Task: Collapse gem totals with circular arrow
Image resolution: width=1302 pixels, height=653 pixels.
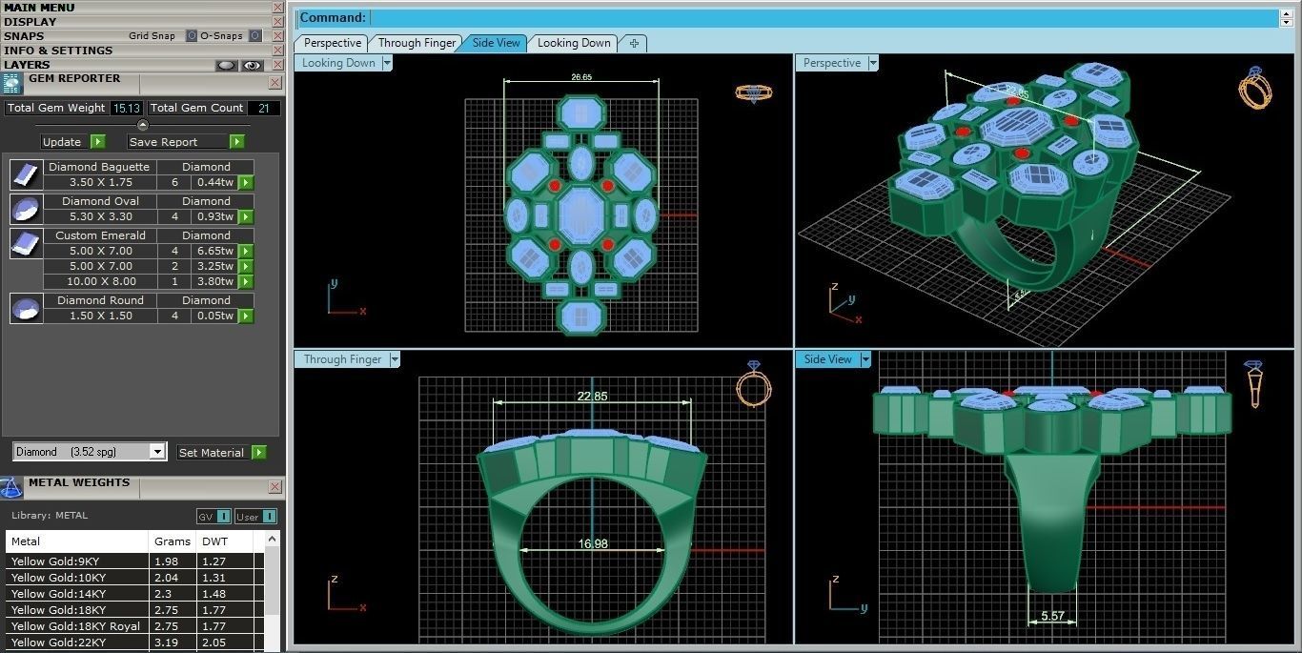Action: point(143,125)
